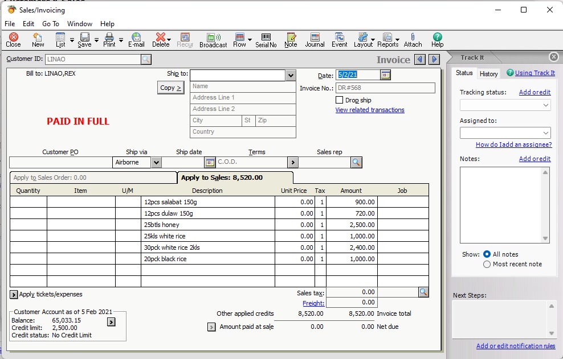Click the Invoice No. field

[x=385, y=88]
